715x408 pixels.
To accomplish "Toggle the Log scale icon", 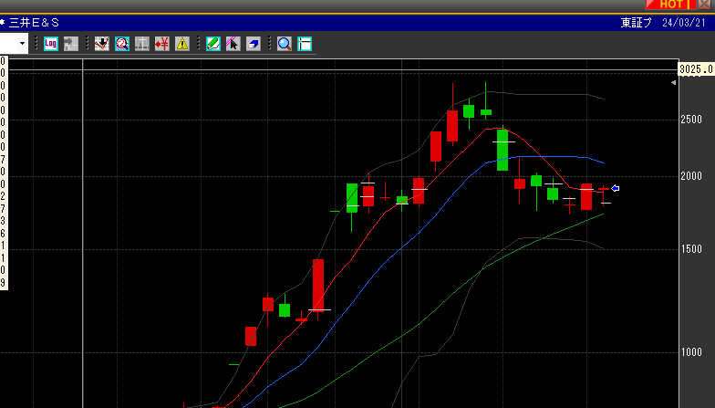I will coord(50,43).
